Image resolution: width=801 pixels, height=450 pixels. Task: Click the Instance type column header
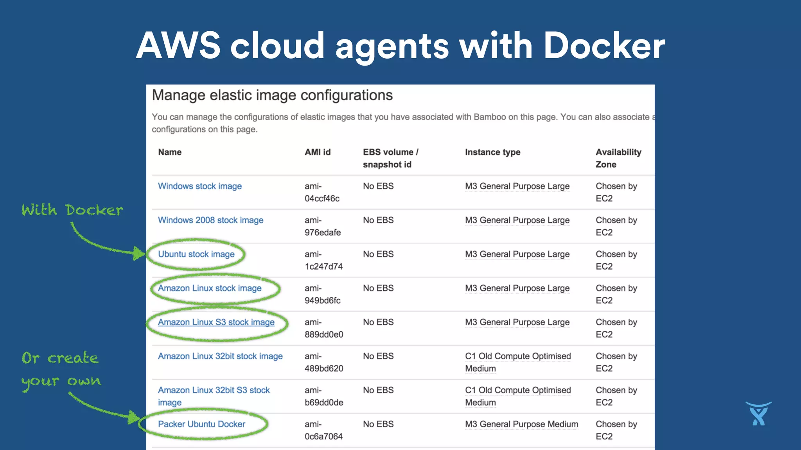pyautogui.click(x=492, y=152)
